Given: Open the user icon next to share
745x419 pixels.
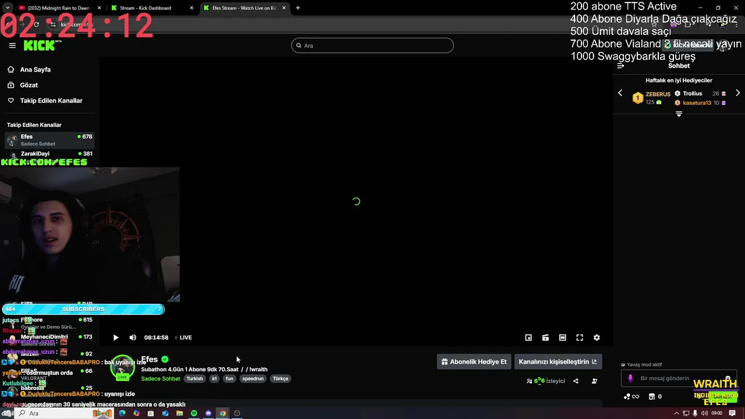Looking at the screenshot, I should point(594,381).
